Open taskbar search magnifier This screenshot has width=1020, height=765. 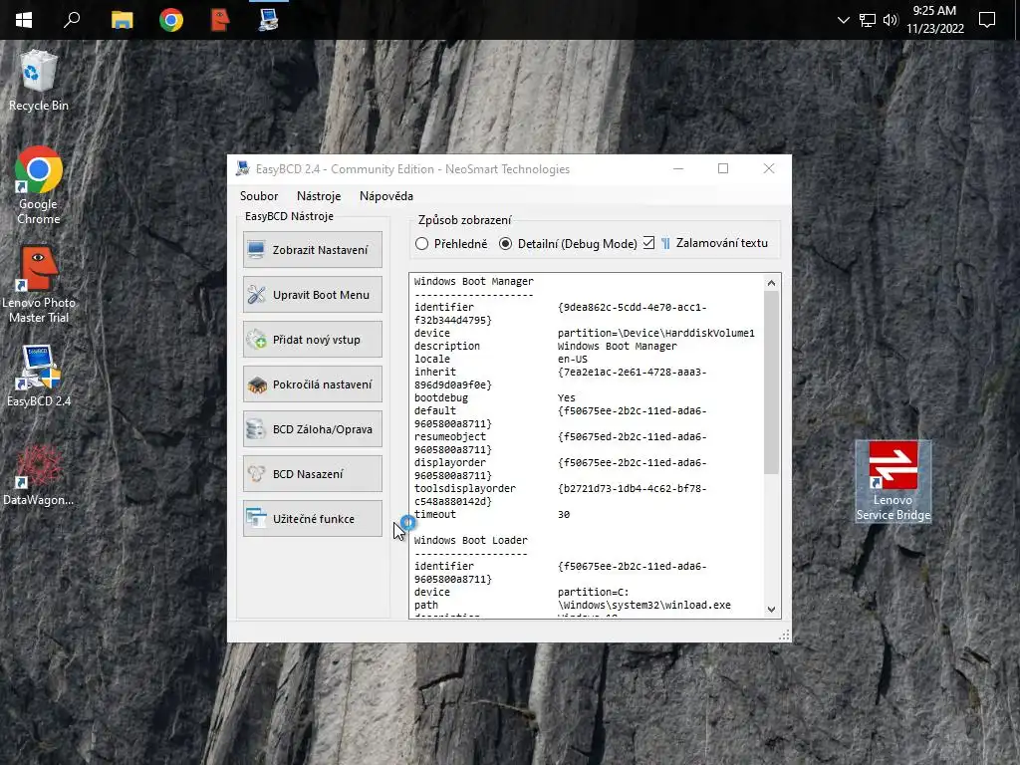(72, 20)
